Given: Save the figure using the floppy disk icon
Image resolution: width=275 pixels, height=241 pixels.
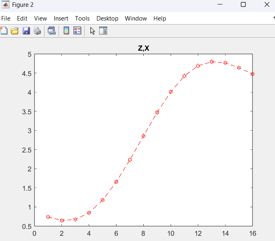Looking at the screenshot, I should 26,31.
